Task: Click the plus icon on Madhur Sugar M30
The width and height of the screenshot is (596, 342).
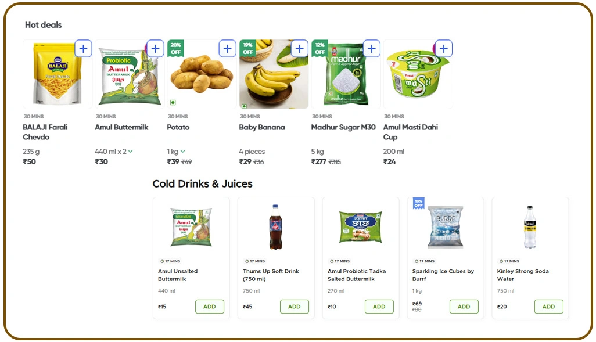Action: point(371,48)
